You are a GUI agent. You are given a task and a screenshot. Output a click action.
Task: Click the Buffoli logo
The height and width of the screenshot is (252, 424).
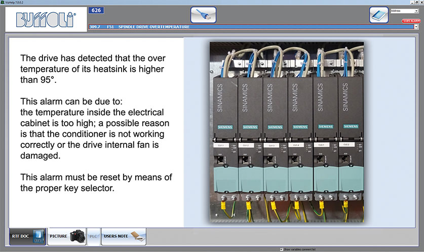click(x=46, y=20)
